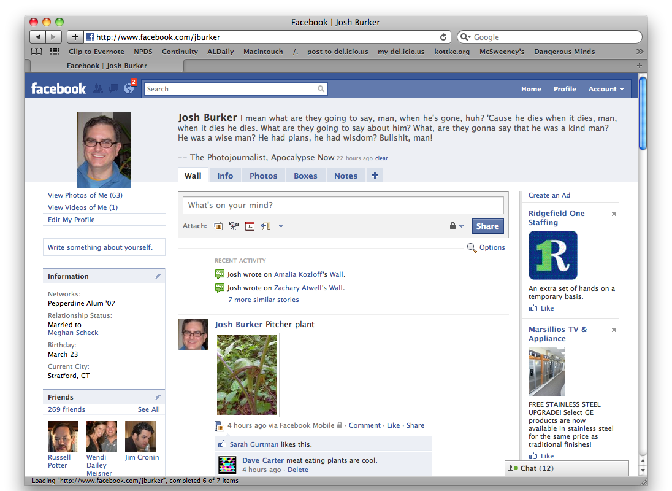Click Edit My Profile link
The image size is (672, 491).
pyautogui.click(x=71, y=220)
